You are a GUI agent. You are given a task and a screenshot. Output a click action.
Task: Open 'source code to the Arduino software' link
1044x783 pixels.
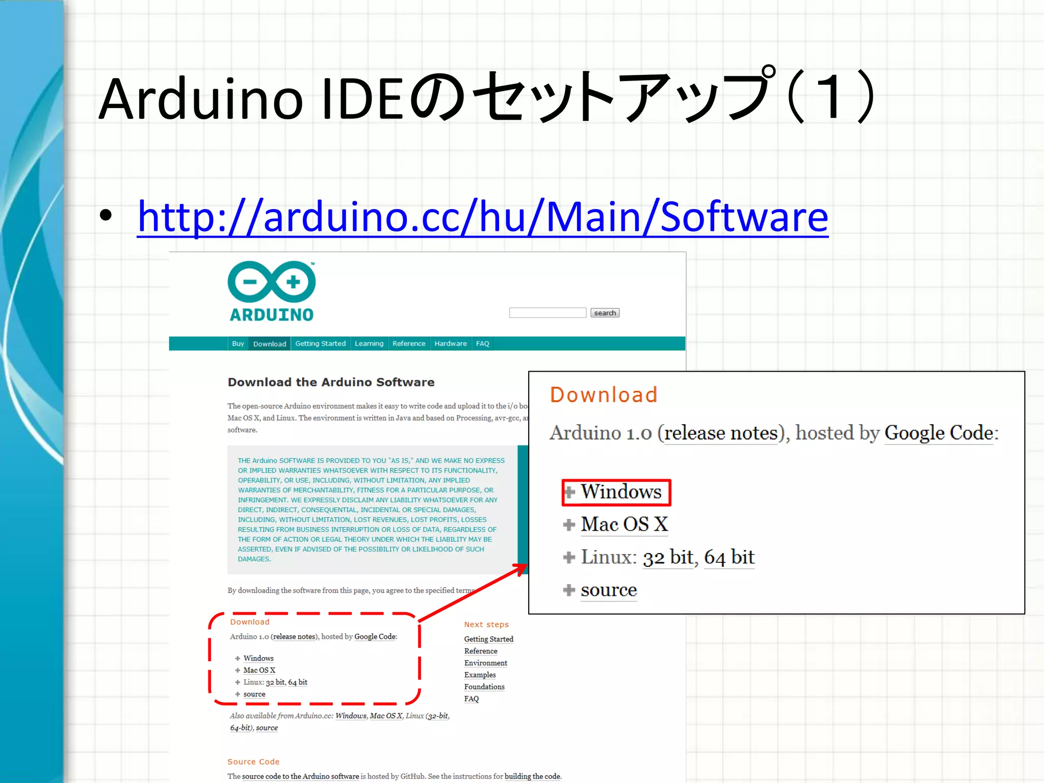(300, 776)
